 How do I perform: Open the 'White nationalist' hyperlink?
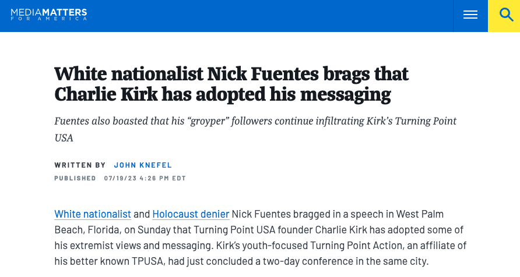pyautogui.click(x=93, y=214)
